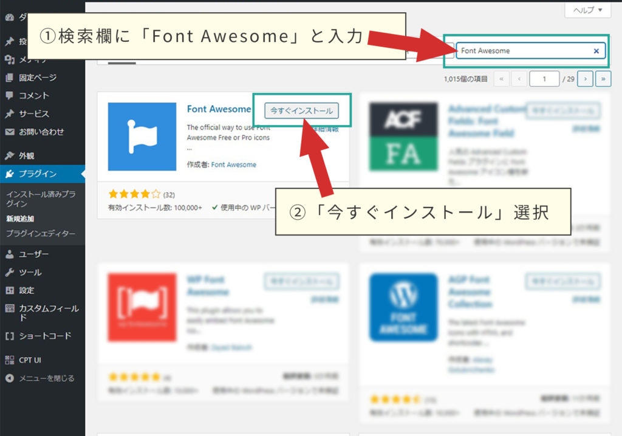Select プラグイン in the sidebar
Screen dimensions: 622x436
43,174
